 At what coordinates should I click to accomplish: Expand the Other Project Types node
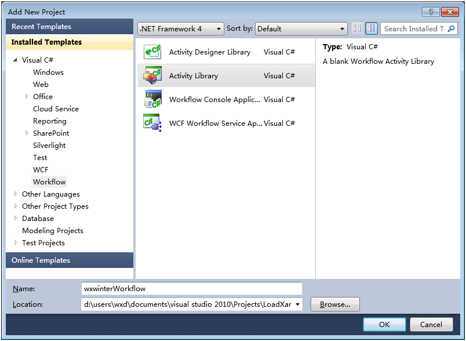click(x=16, y=206)
